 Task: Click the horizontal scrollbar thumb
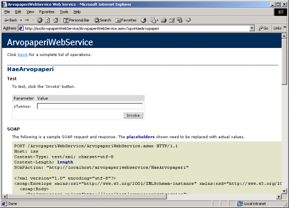coord(87,196)
